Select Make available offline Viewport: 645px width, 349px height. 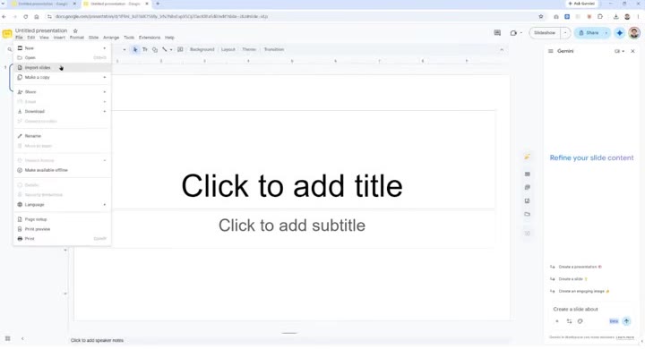62,170
